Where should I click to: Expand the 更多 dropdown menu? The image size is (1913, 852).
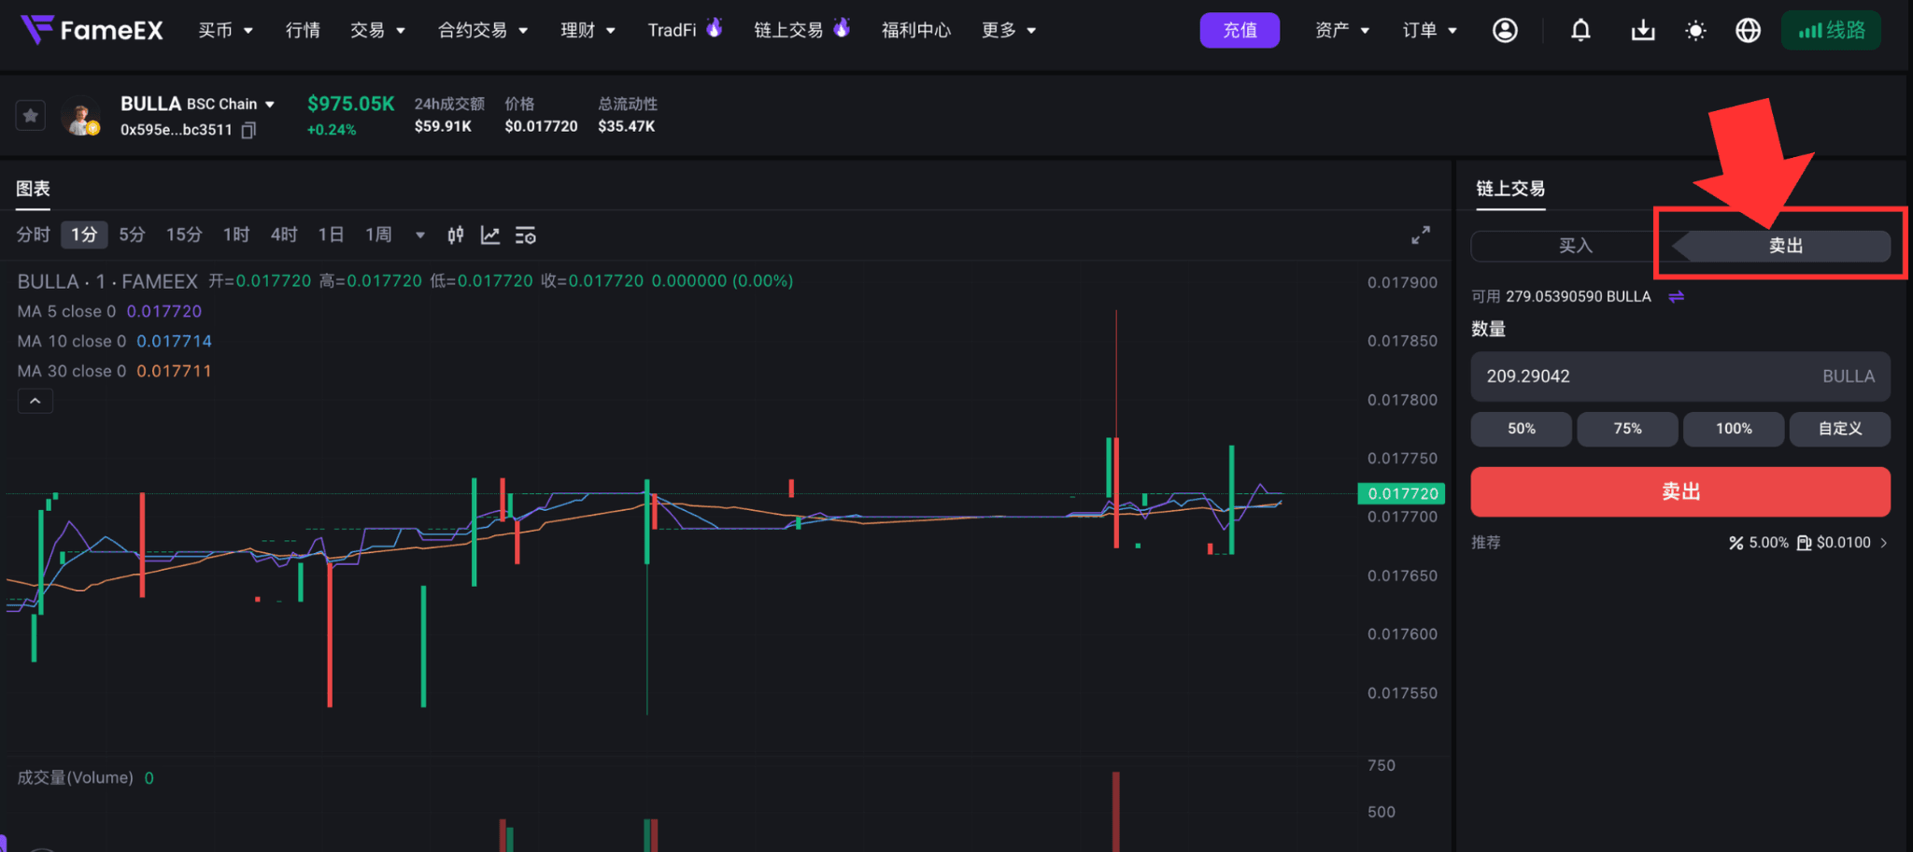pos(1009,31)
